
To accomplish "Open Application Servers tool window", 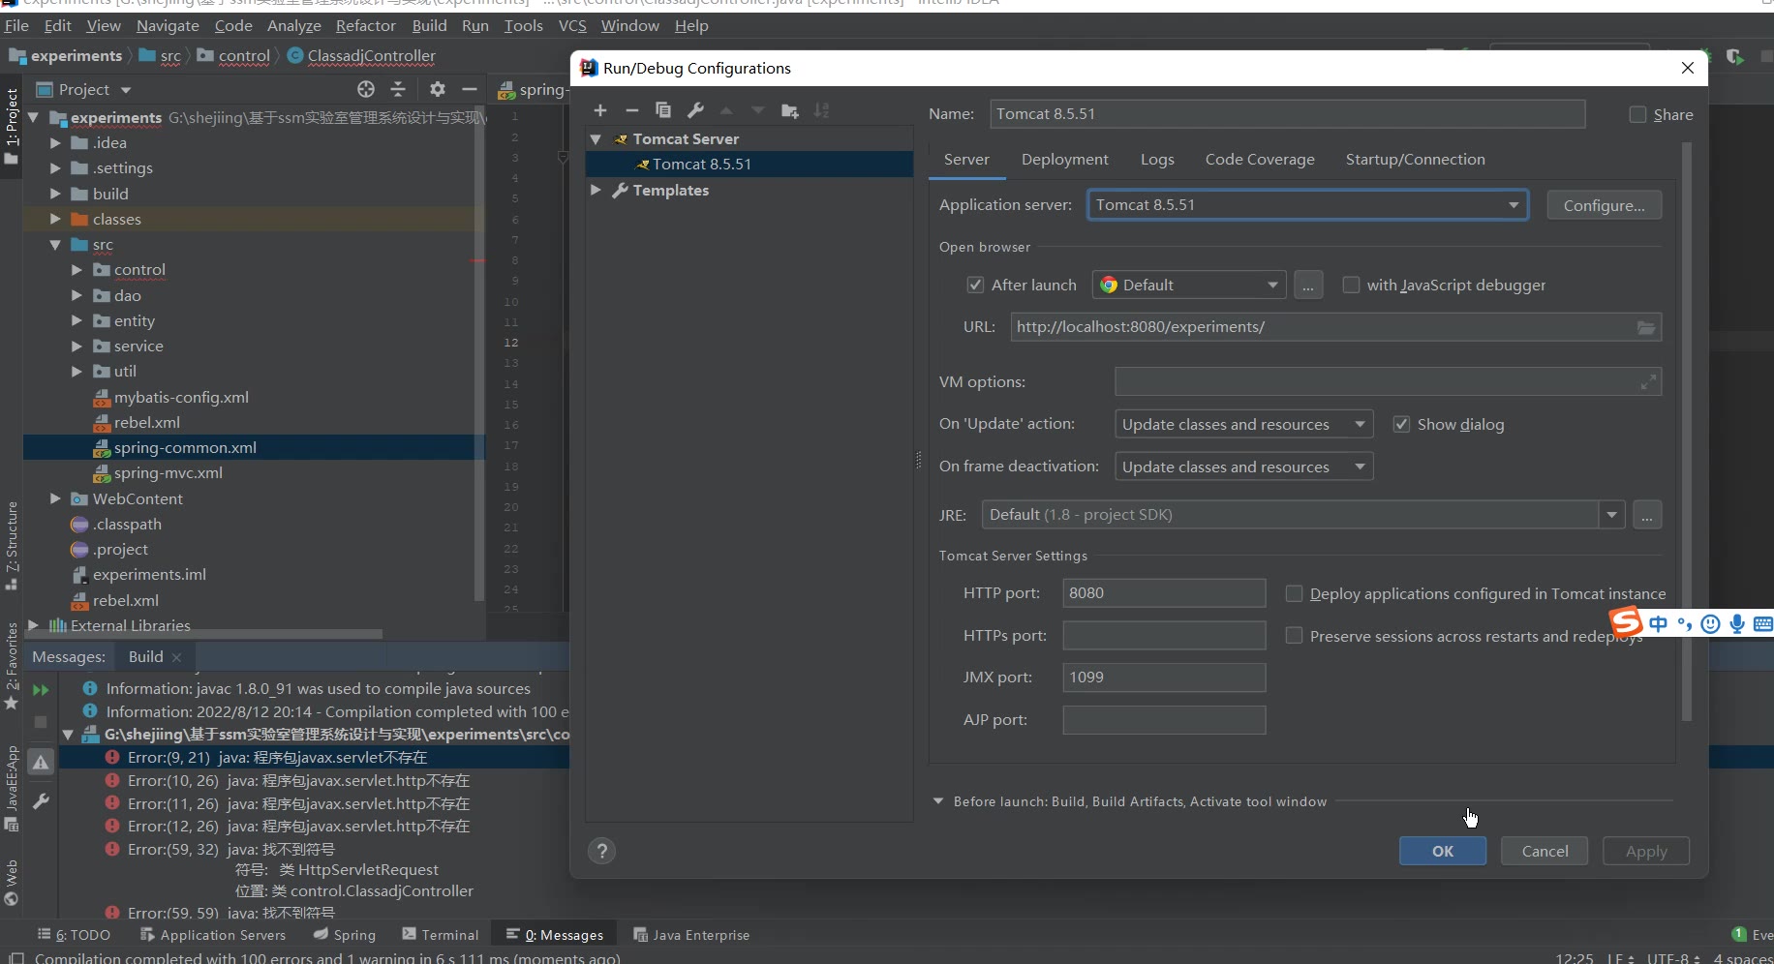I will tap(213, 935).
